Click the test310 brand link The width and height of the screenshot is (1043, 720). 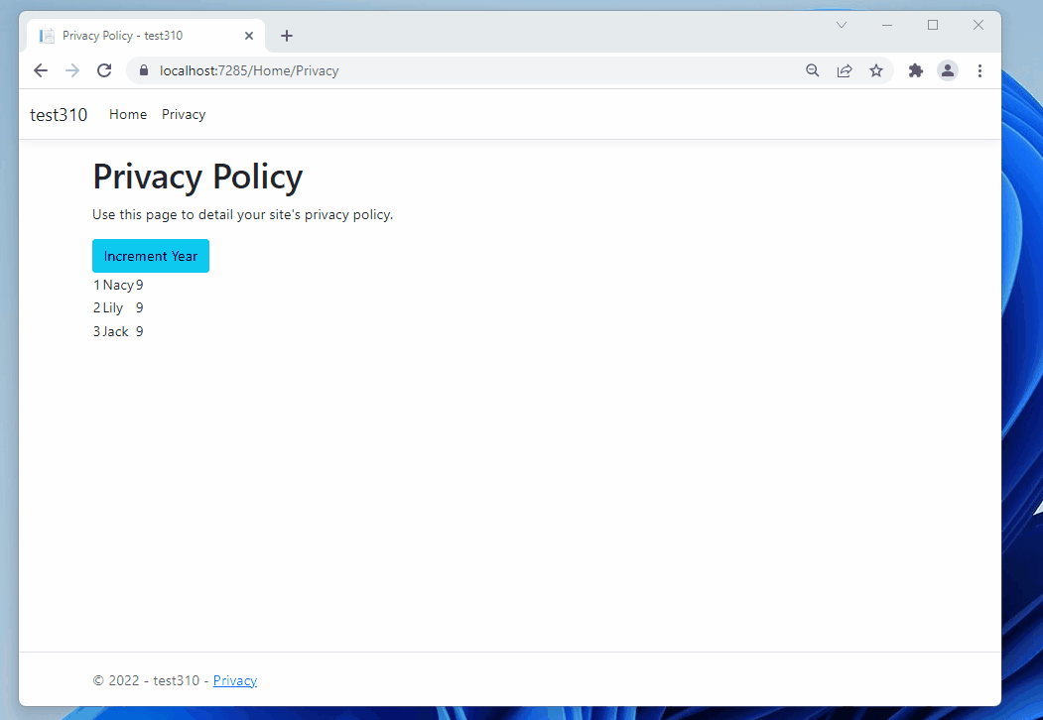point(59,114)
